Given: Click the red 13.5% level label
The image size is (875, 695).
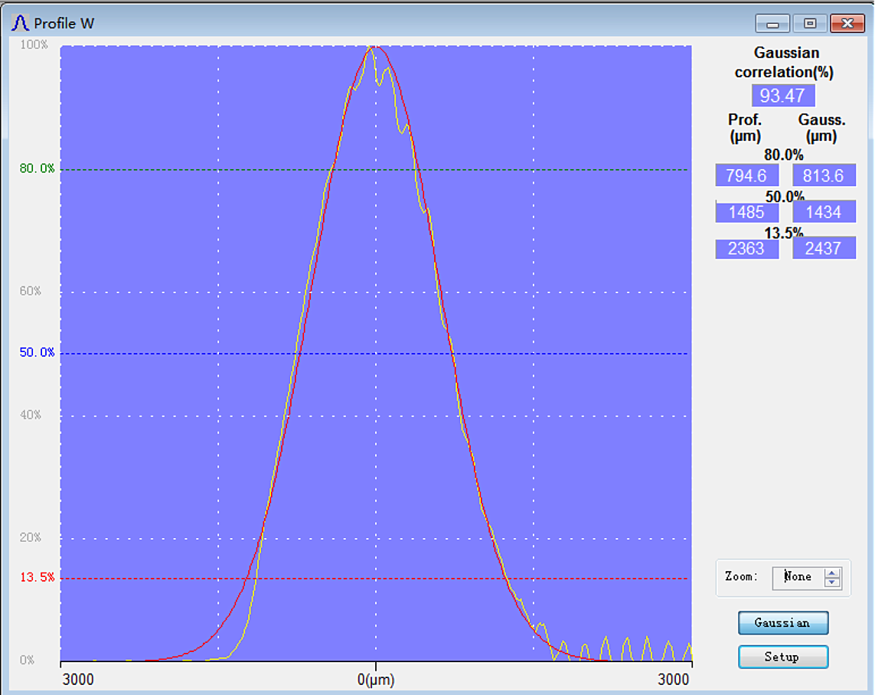Looking at the screenshot, I should 37,577.
